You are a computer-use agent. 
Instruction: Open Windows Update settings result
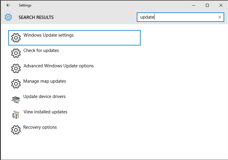(x=74, y=38)
